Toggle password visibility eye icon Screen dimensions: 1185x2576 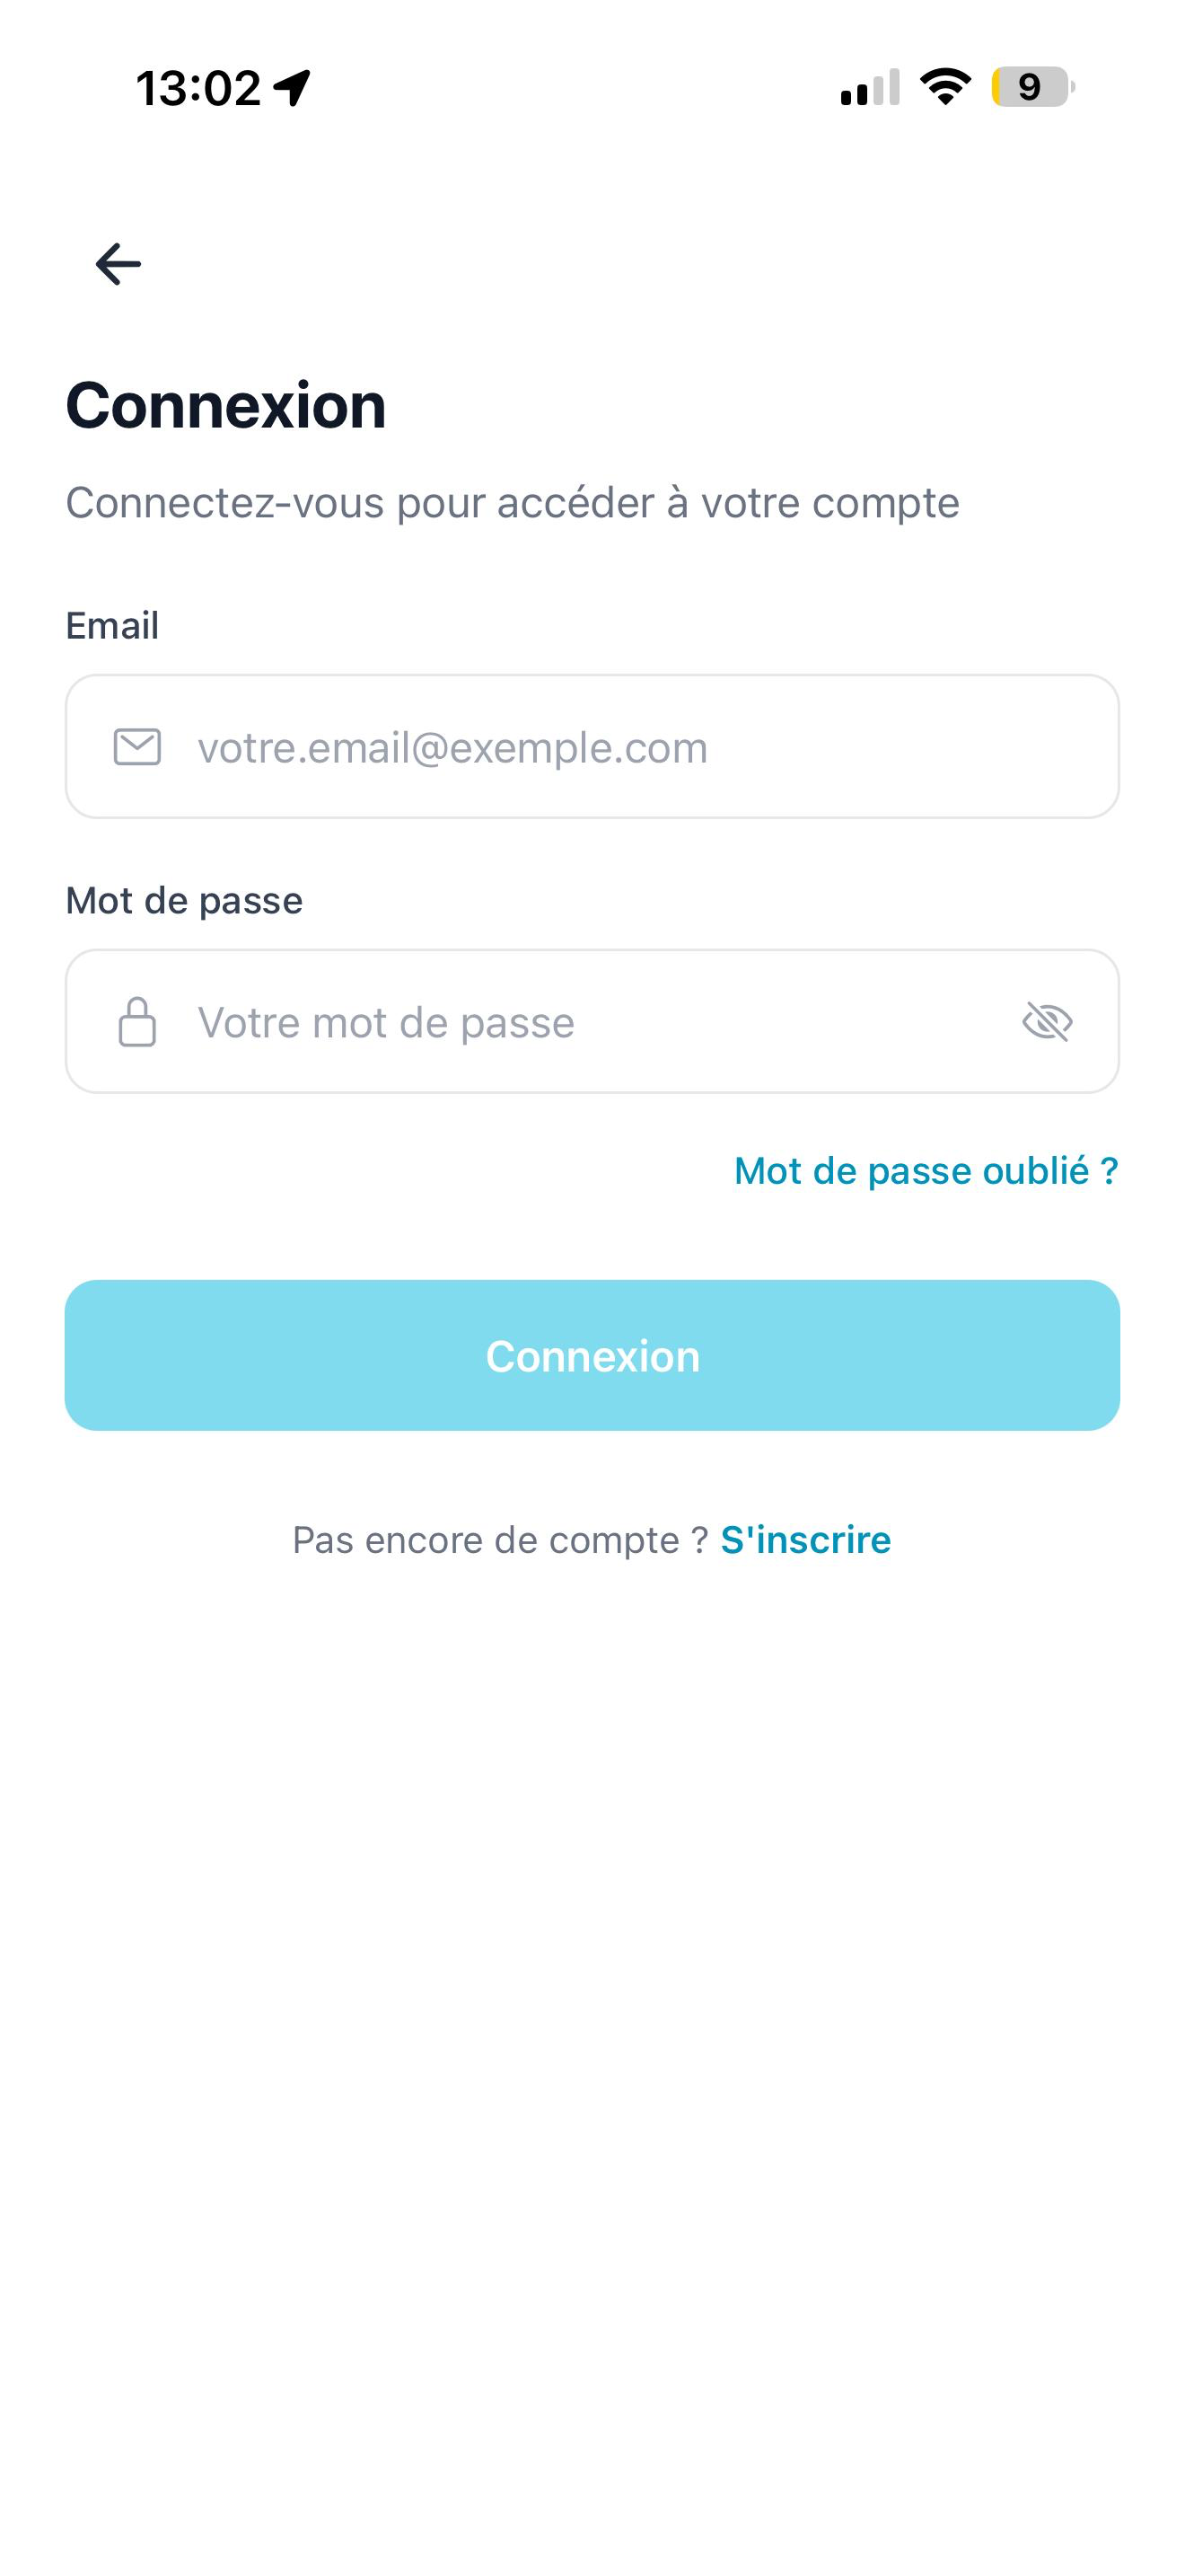(1047, 1022)
